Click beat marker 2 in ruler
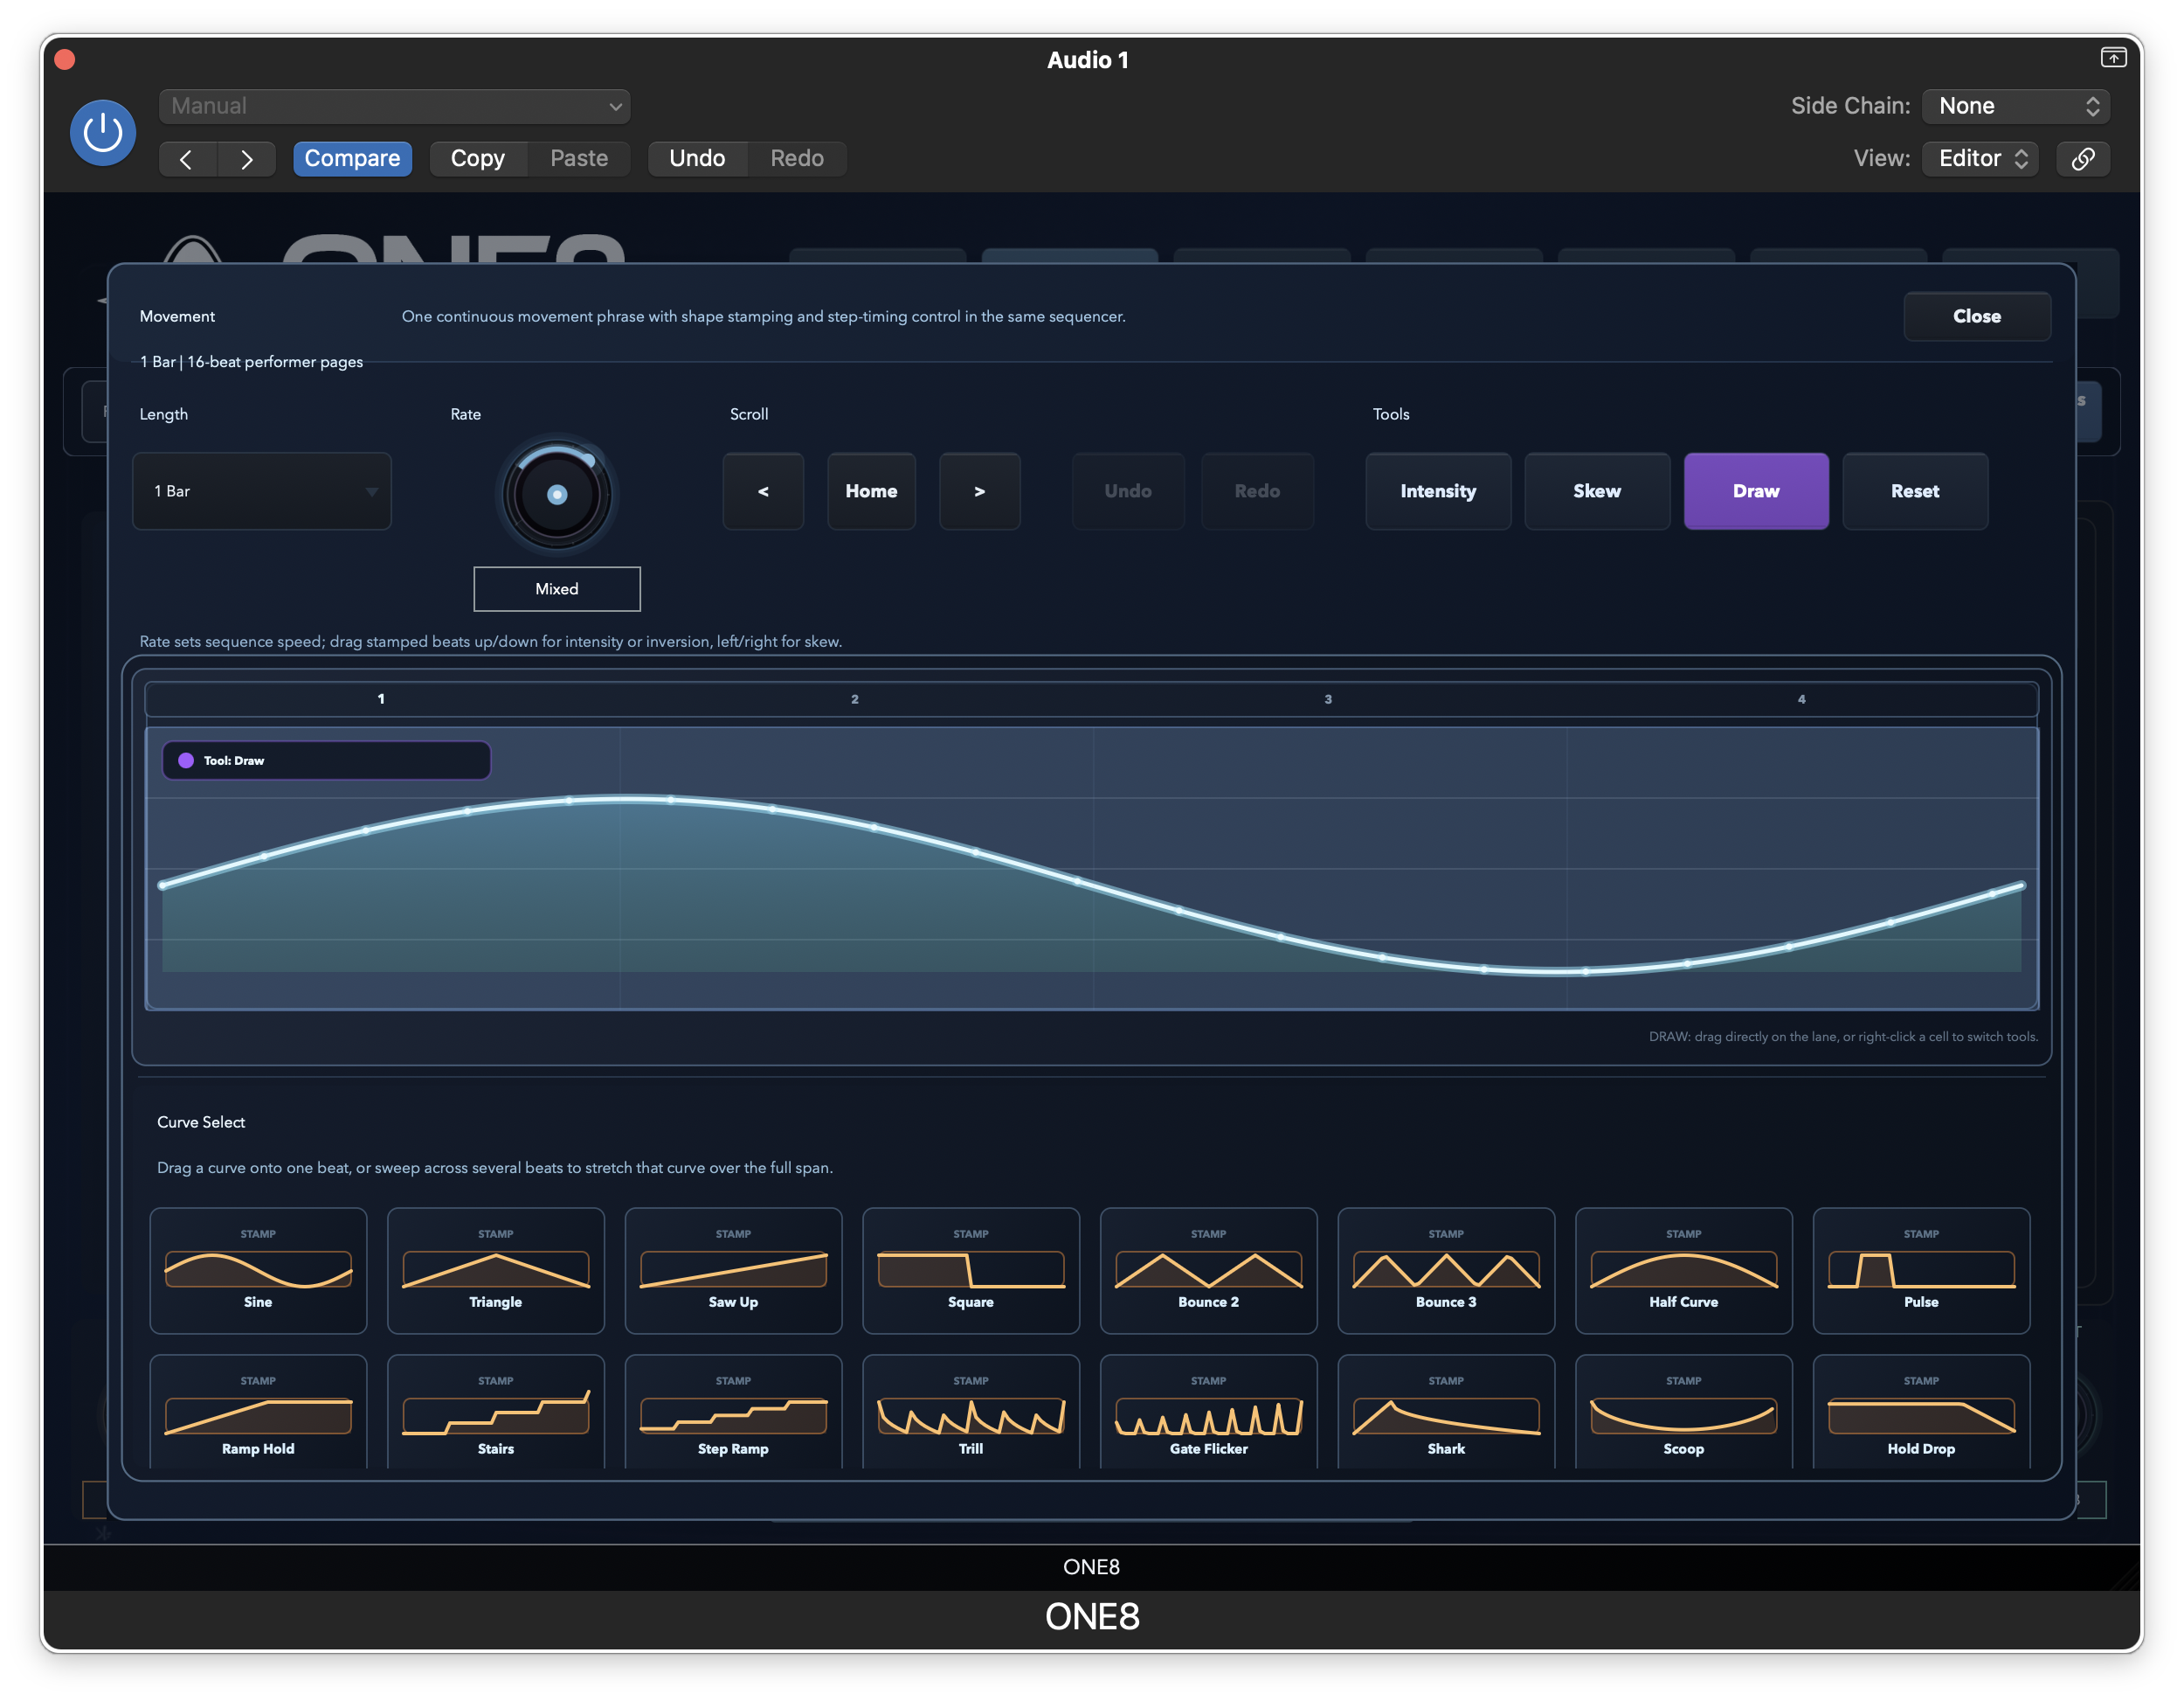 855,699
